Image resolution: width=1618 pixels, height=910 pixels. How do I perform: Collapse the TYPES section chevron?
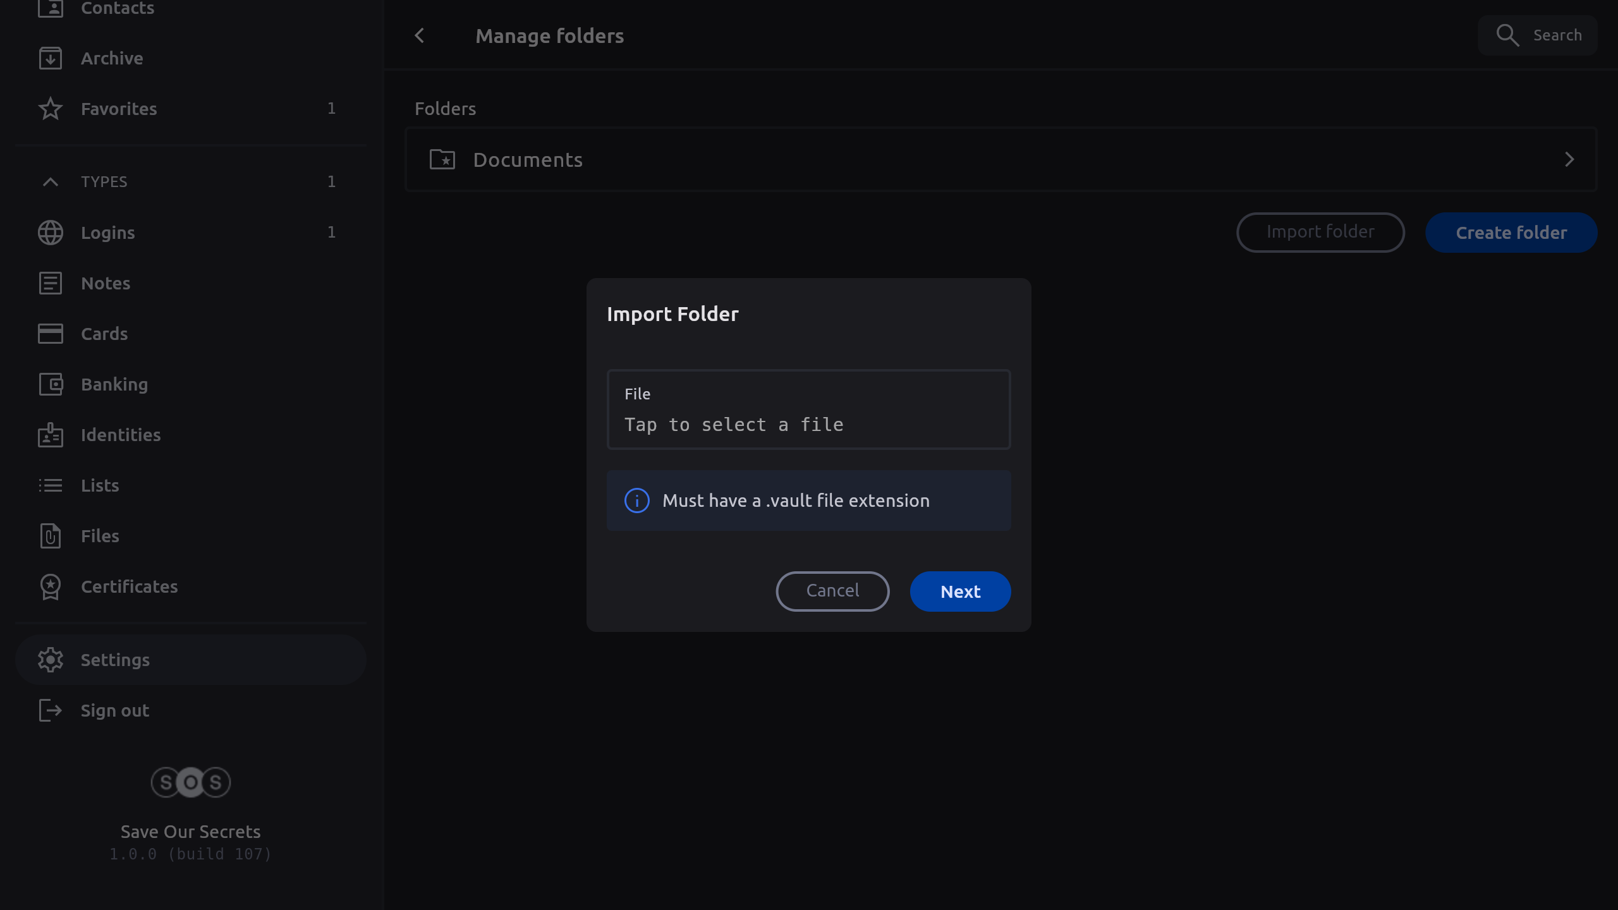[x=50, y=182]
